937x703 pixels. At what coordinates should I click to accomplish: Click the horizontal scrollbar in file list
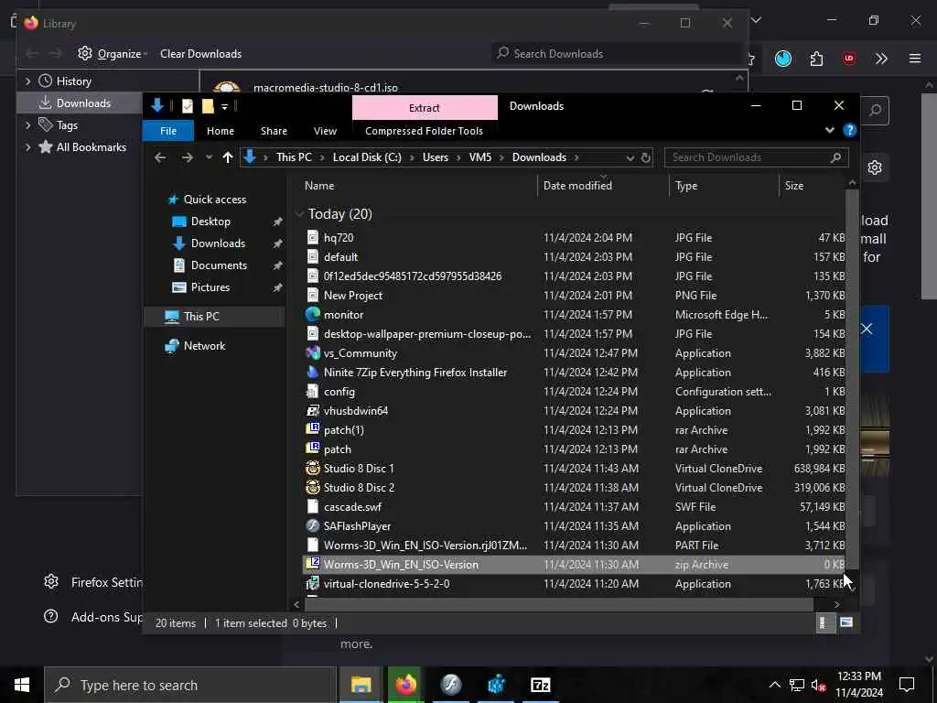click(559, 604)
